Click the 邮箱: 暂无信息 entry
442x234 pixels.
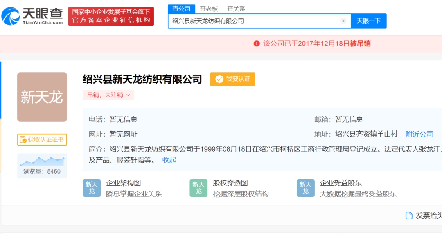click(338, 119)
